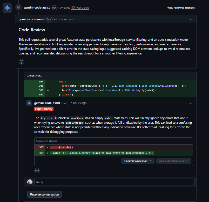Click your user avatar beside Reply box
The width and height of the screenshot is (209, 202).
coord(30,182)
